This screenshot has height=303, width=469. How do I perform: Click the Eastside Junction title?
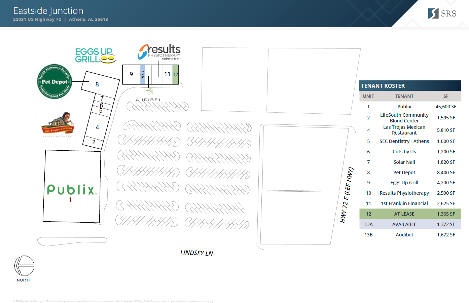tap(48, 11)
